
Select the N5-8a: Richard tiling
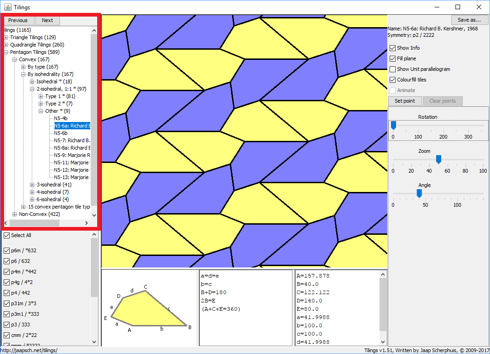coord(72,148)
